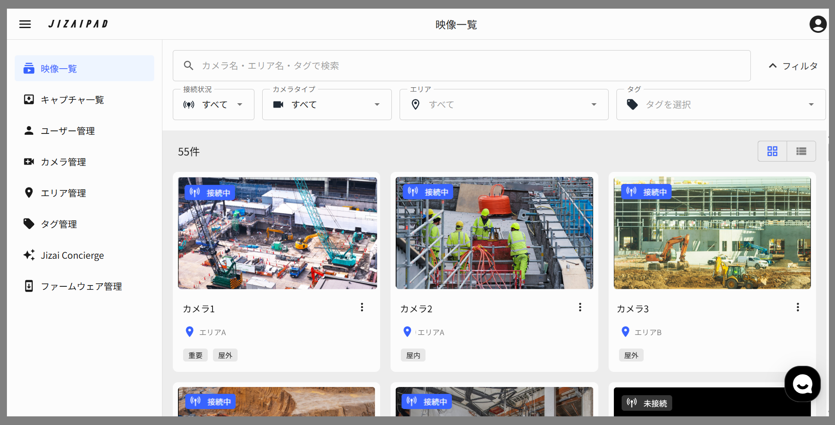Screen dimensions: 835x425
Task: Click the キャプチャ一覧 sidebar icon
Action: click(x=29, y=99)
